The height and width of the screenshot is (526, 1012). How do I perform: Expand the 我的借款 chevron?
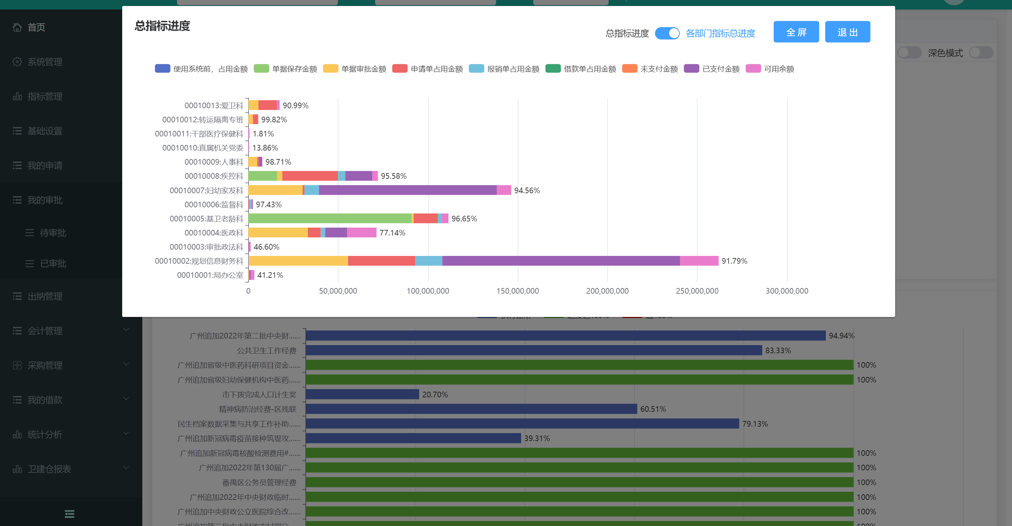[x=126, y=398]
